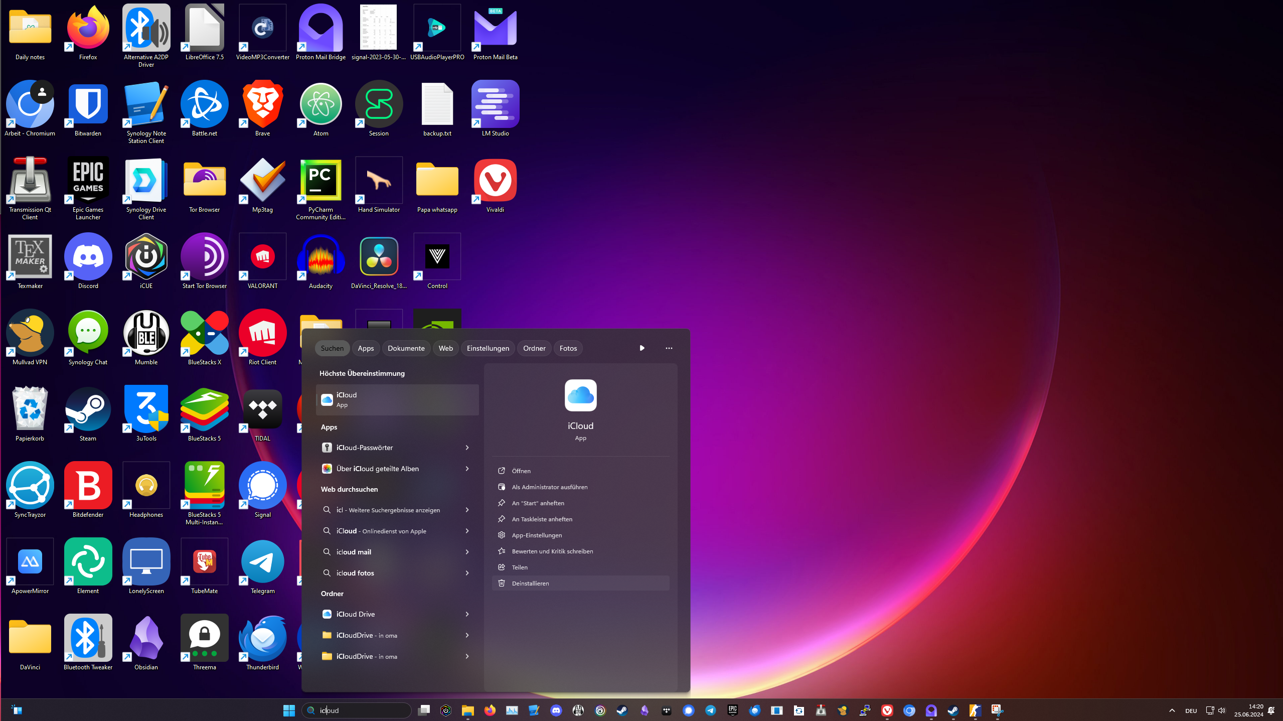Start the Epic Games Launcher from the taskbar

click(x=732, y=710)
